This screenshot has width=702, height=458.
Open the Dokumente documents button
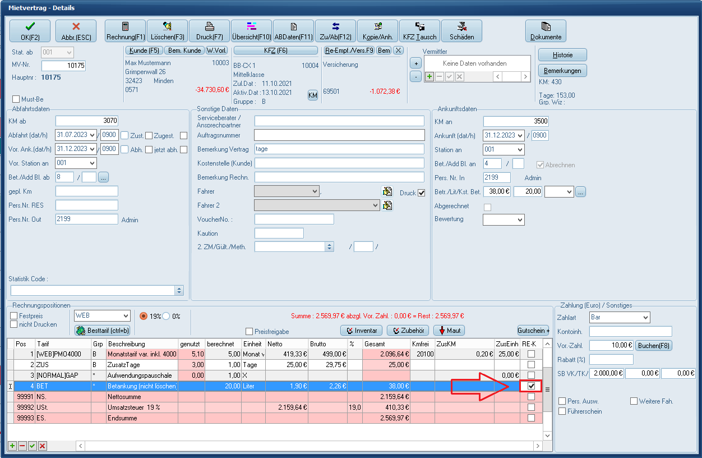coord(546,31)
